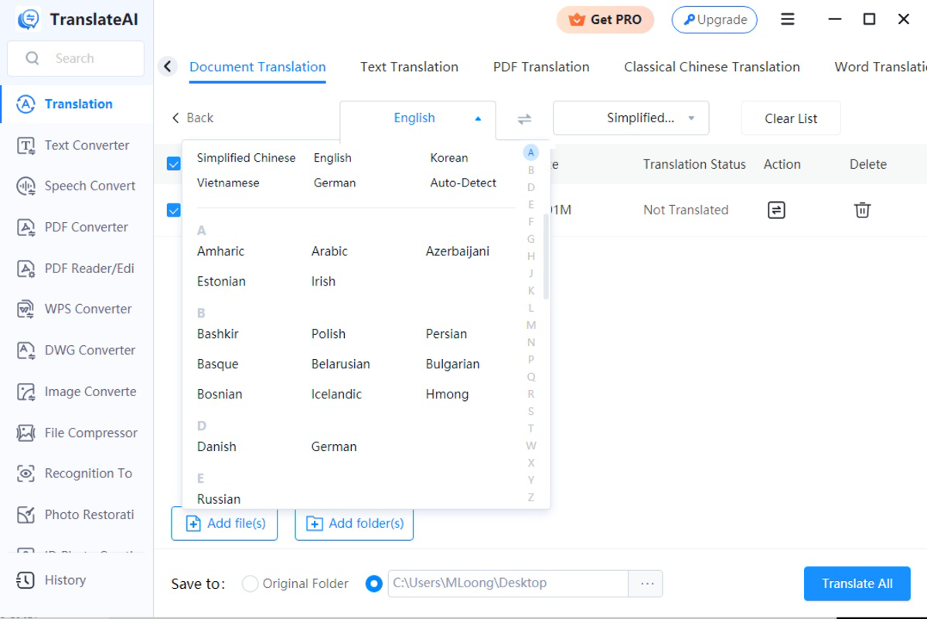Open the DWG Converter tool
Viewport: 927px width, 619px height.
pos(77,351)
